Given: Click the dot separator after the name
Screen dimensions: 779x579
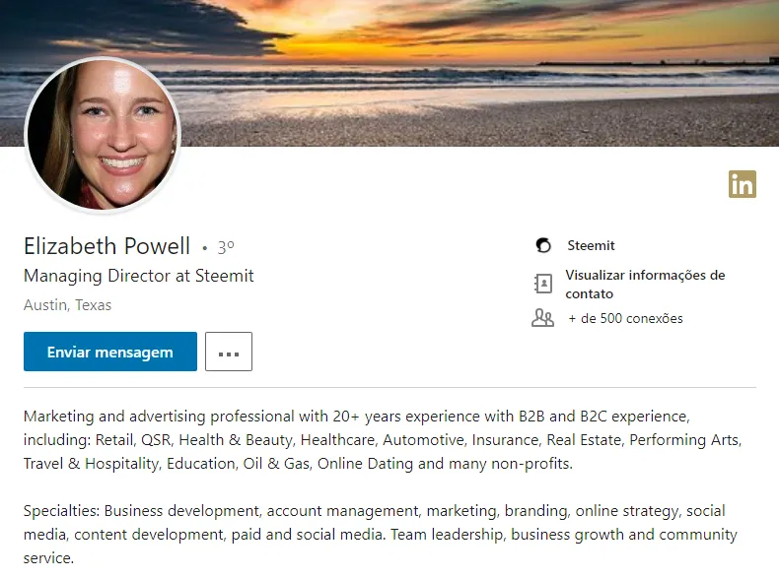Looking at the screenshot, I should (x=204, y=248).
